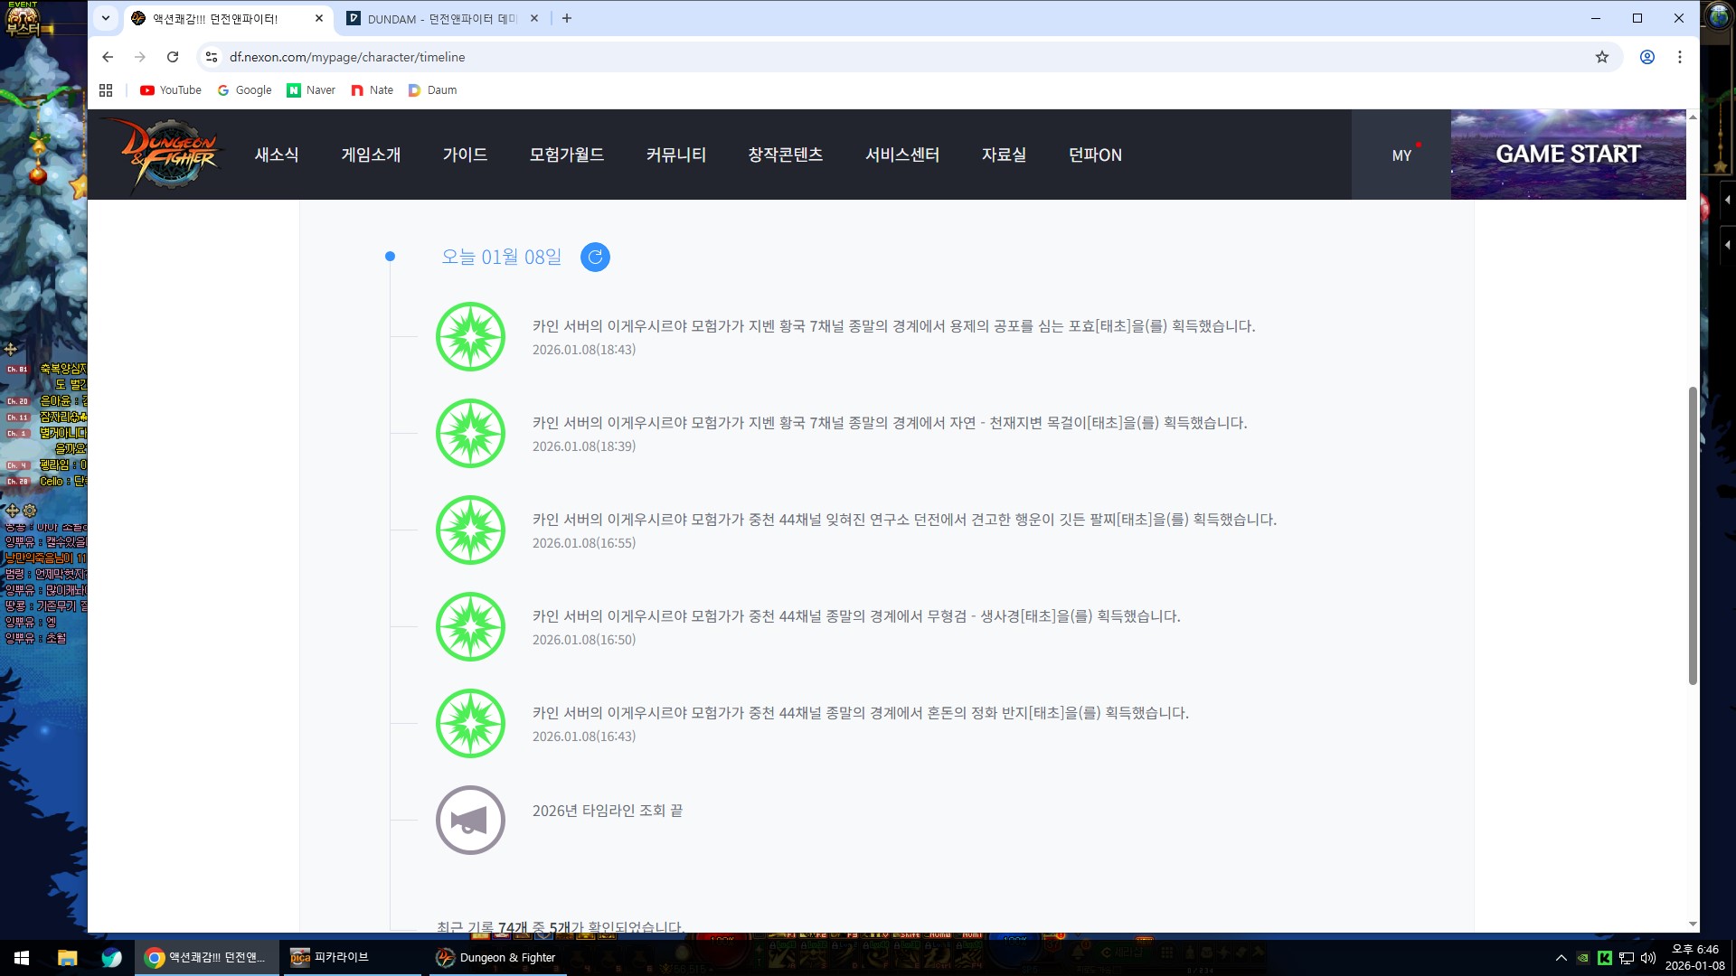Viewport: 1736px width, 976px height.
Task: Click the site information icon in the address bar
Action: [x=212, y=57]
